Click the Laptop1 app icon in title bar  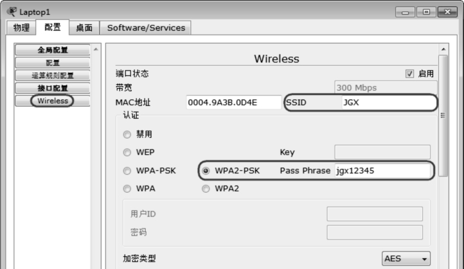click(x=11, y=12)
